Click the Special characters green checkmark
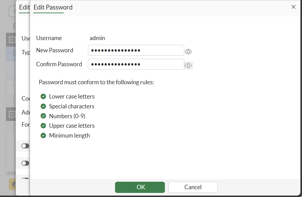The image size is (302, 197). click(x=43, y=106)
